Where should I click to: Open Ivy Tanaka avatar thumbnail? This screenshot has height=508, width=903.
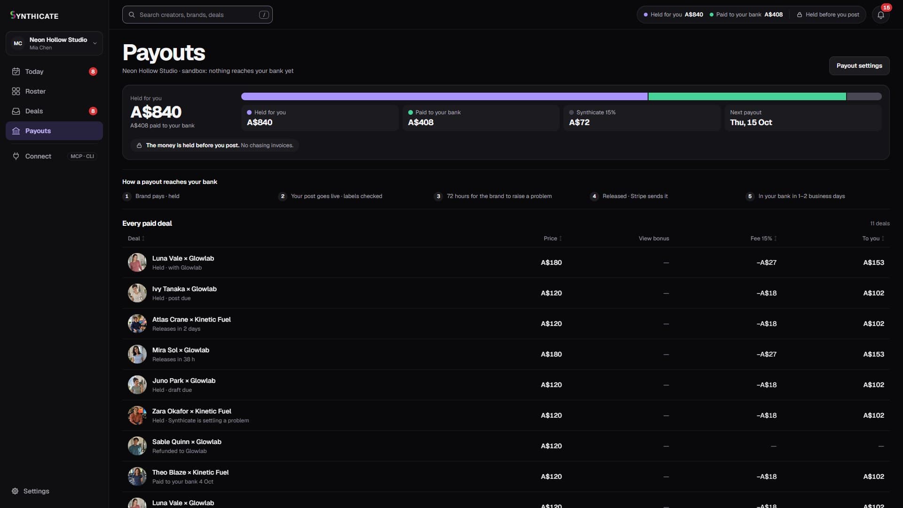pyautogui.click(x=137, y=293)
